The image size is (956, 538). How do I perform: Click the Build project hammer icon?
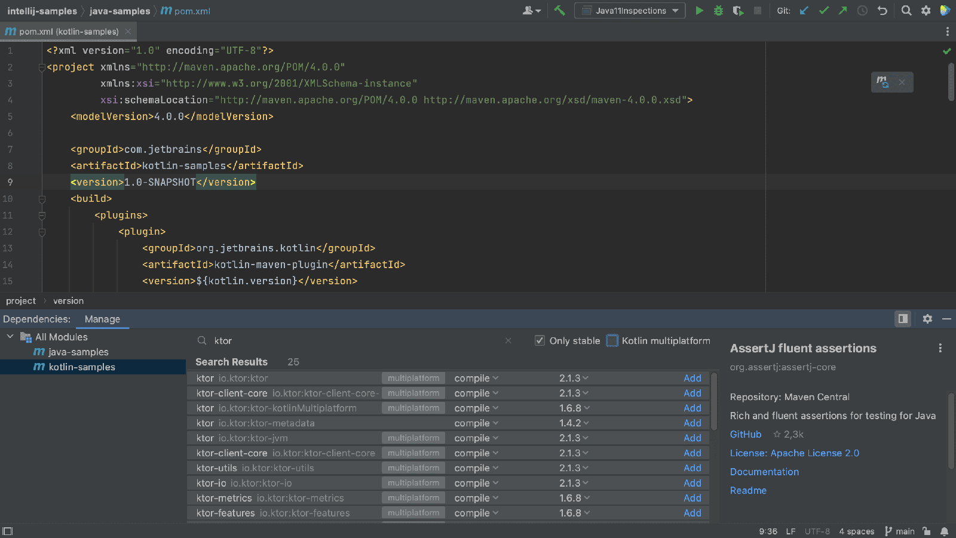point(559,11)
